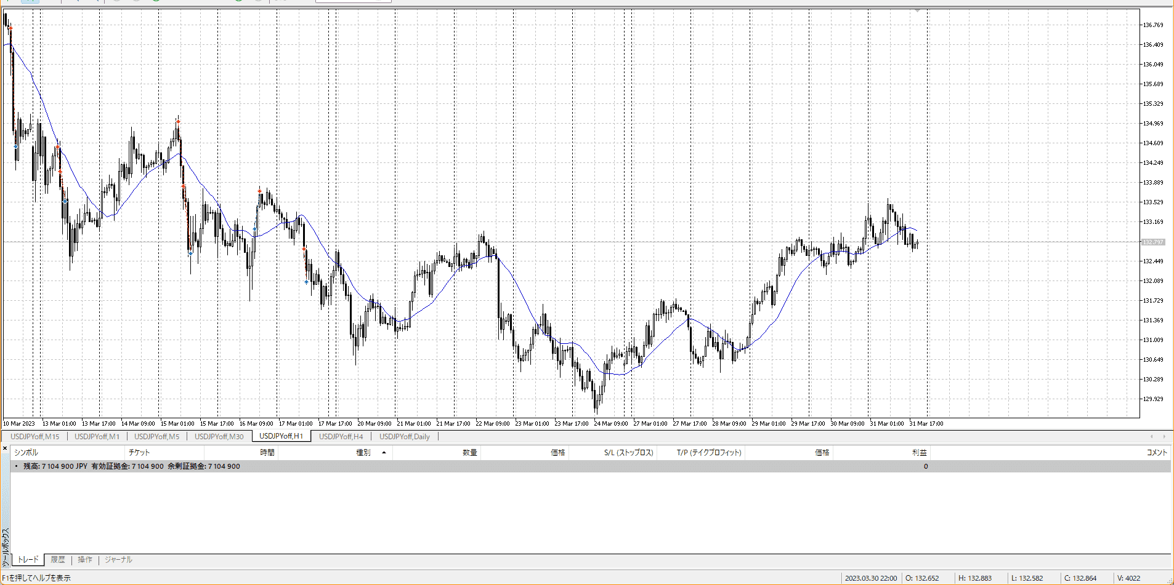Select the 残高 balance summary row
1174x585 pixels.
pos(132,466)
